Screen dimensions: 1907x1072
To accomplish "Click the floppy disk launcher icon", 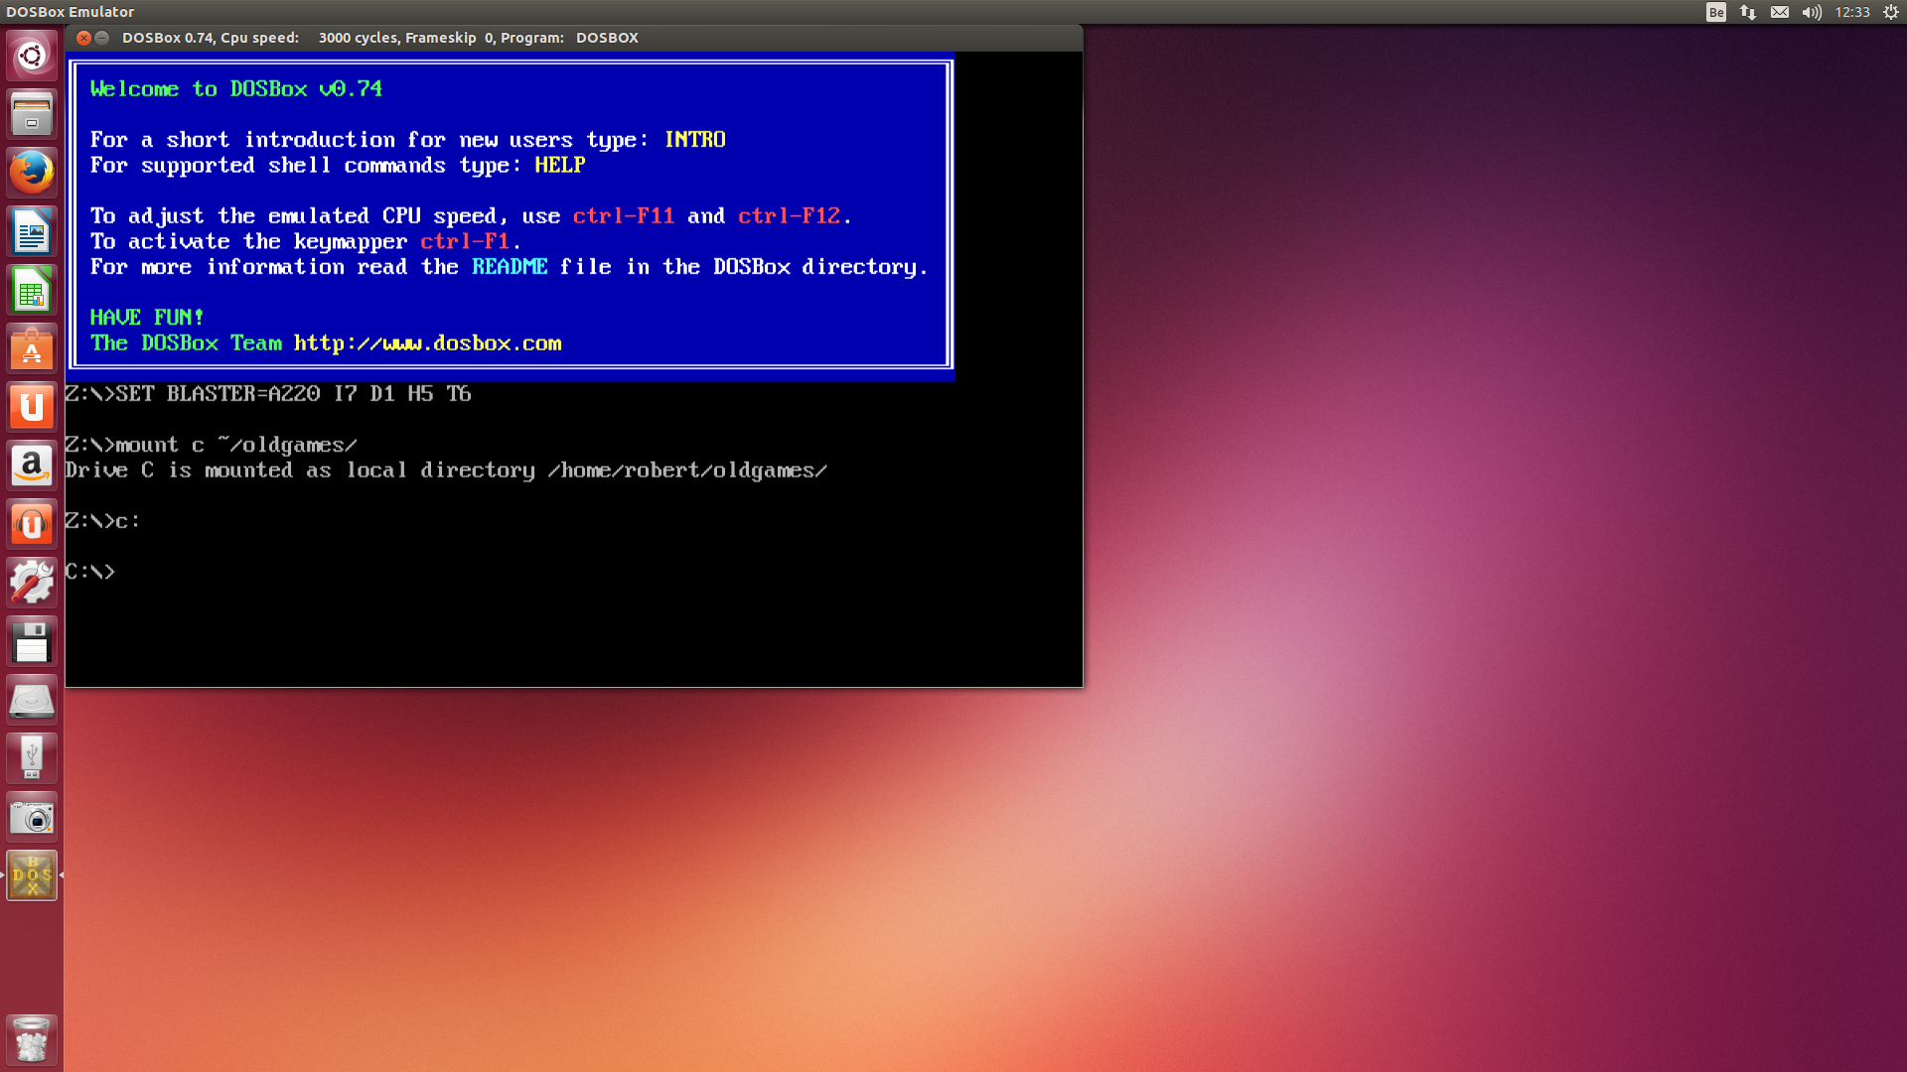I will click(x=32, y=642).
